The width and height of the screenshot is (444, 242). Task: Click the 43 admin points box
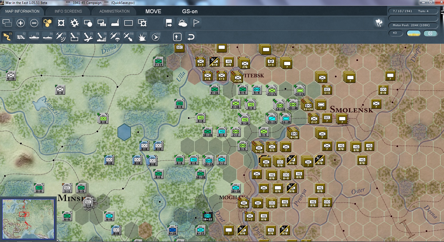395,33
